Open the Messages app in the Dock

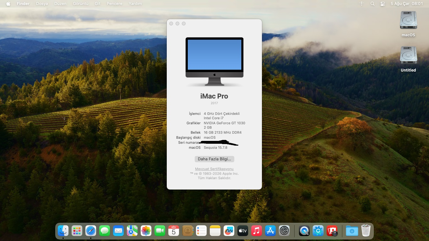pos(105,231)
